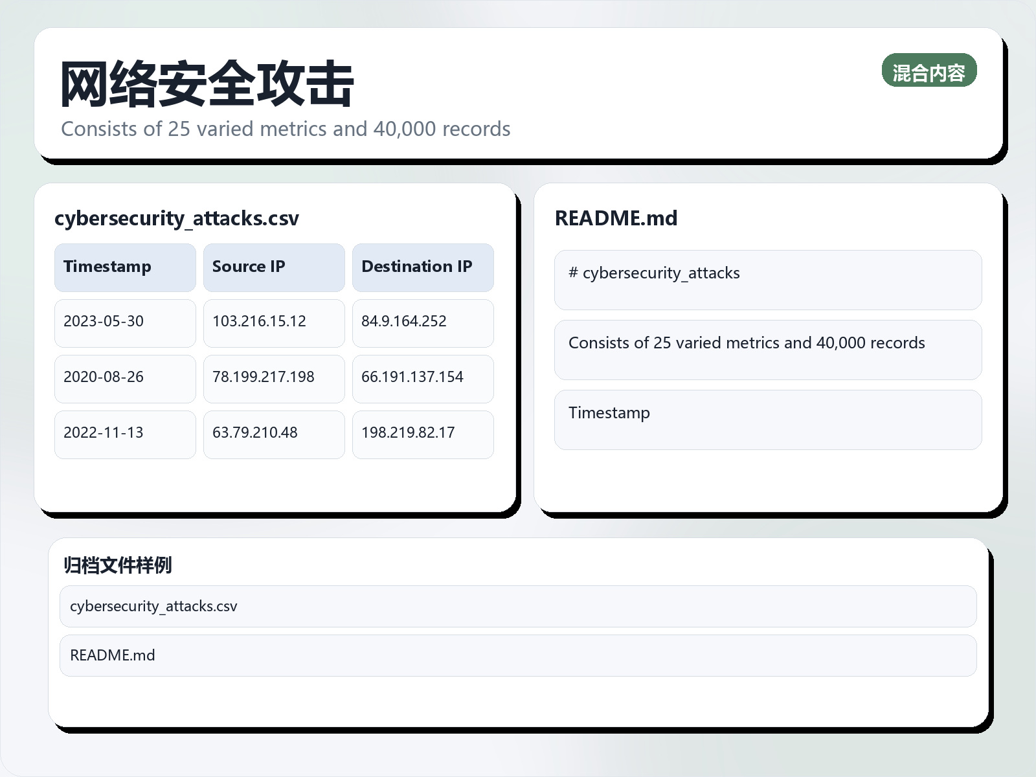1036x777 pixels.
Task: Click destination IP 198.219.82.17
Action: click(x=423, y=434)
